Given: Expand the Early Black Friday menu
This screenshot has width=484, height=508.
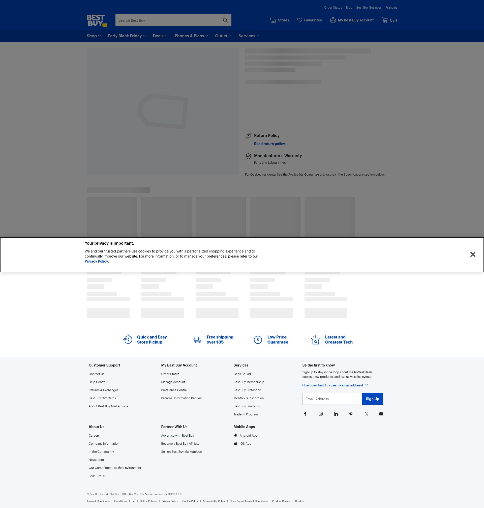Looking at the screenshot, I should (x=127, y=36).
